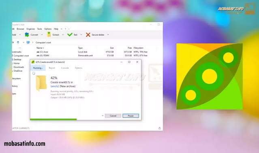Click the three-dots above sidebar
The height and width of the screenshot is (153, 259).
pos(20,48)
